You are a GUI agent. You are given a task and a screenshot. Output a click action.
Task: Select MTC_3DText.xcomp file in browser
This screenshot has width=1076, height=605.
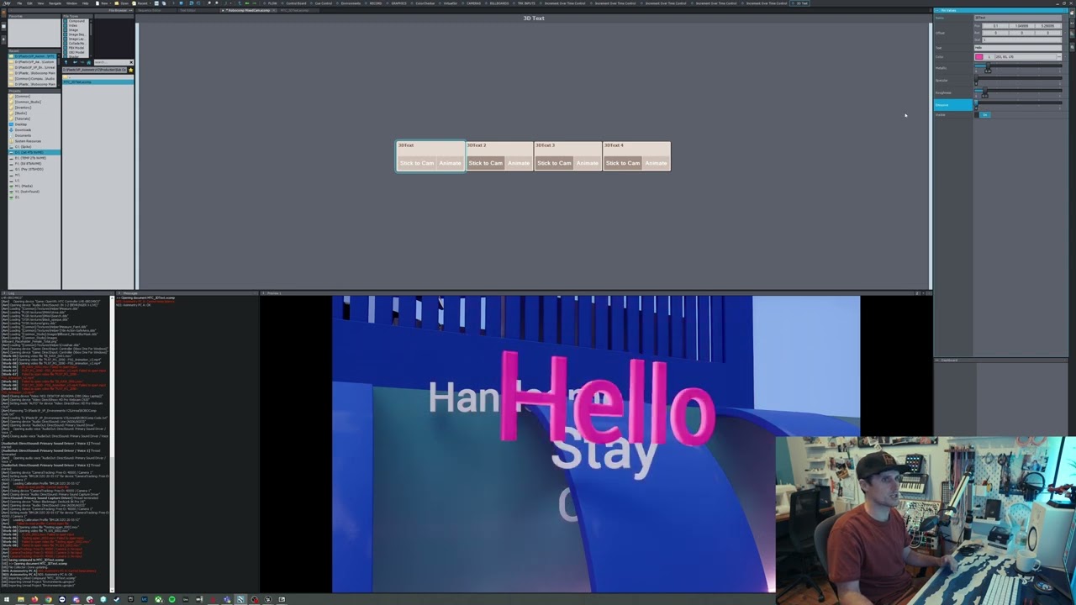click(98, 82)
